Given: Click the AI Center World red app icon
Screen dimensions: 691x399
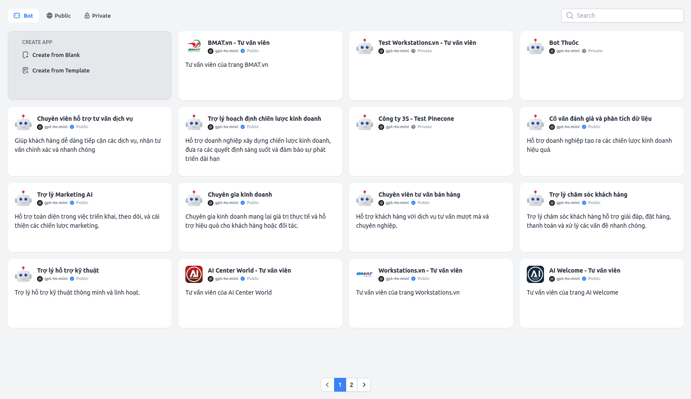Looking at the screenshot, I should coord(194,274).
